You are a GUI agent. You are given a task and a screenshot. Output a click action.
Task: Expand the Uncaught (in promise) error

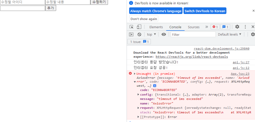[x=135, y=74]
